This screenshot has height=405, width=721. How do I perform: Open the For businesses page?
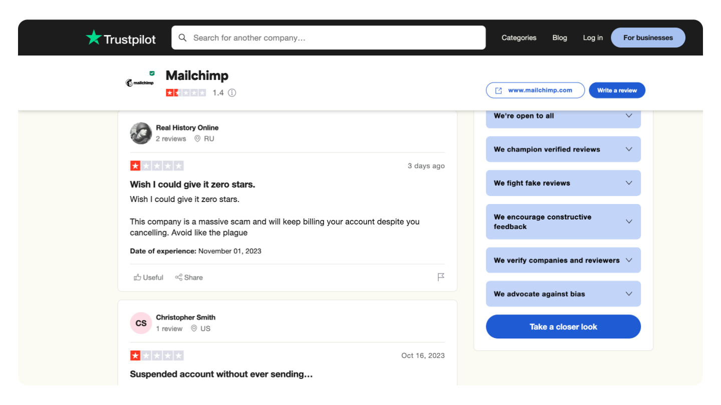[x=648, y=37]
